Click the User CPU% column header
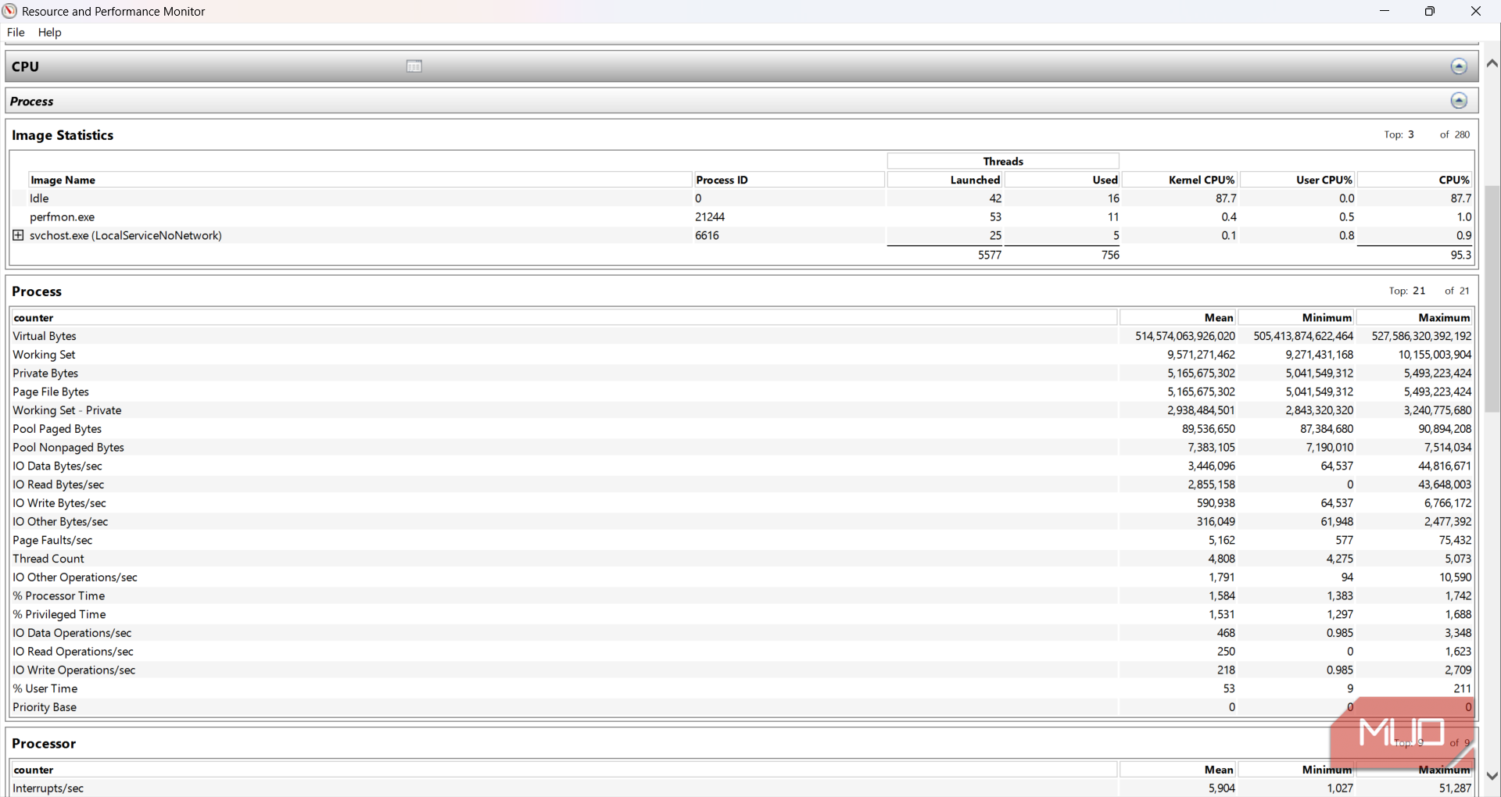Viewport: 1501px width, 797px height. point(1298,180)
